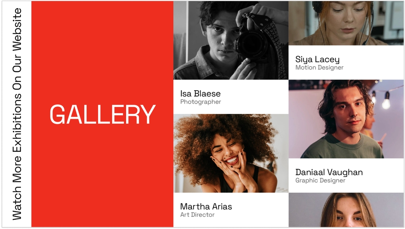The width and height of the screenshot is (405, 229).
Task: Click the Photographer subtitle text
Action: [201, 102]
